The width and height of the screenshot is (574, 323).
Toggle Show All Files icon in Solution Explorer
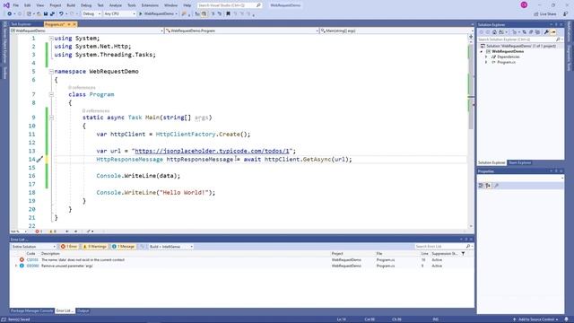click(x=537, y=32)
